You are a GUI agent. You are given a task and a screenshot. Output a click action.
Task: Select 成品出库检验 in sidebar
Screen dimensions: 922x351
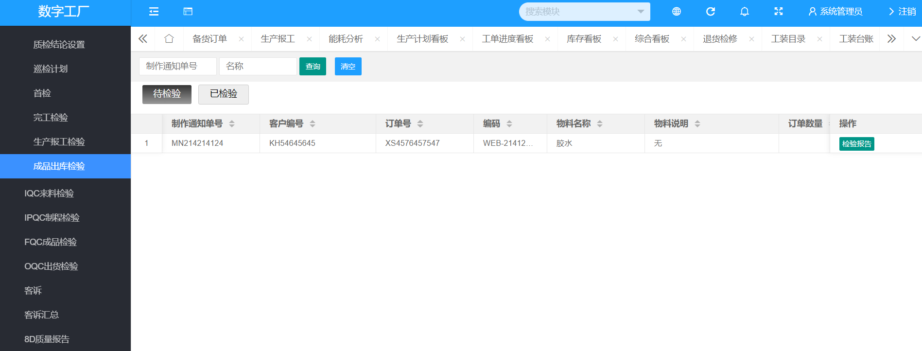[x=65, y=166]
